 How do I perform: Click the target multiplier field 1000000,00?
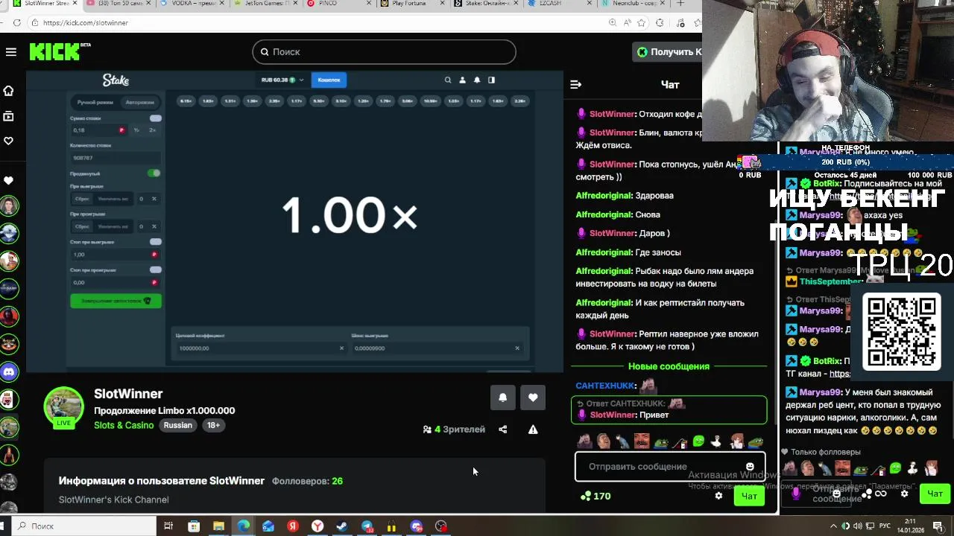(x=260, y=348)
